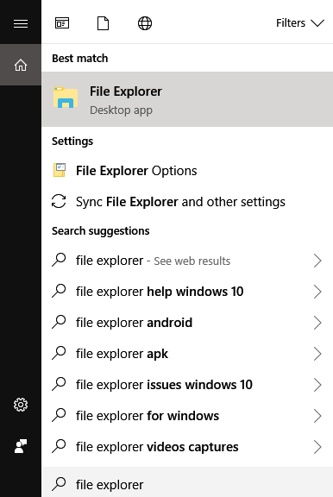The height and width of the screenshot is (497, 333).
Task: Click the File Explorer app icon
Action: (66, 98)
